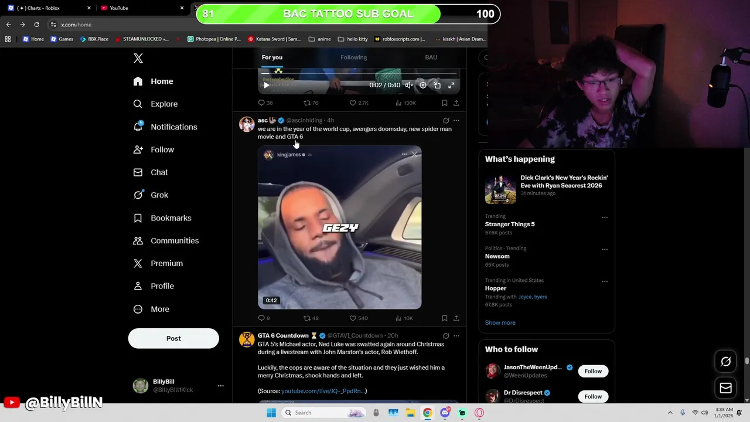Open the Grok floating button

[x=725, y=362]
